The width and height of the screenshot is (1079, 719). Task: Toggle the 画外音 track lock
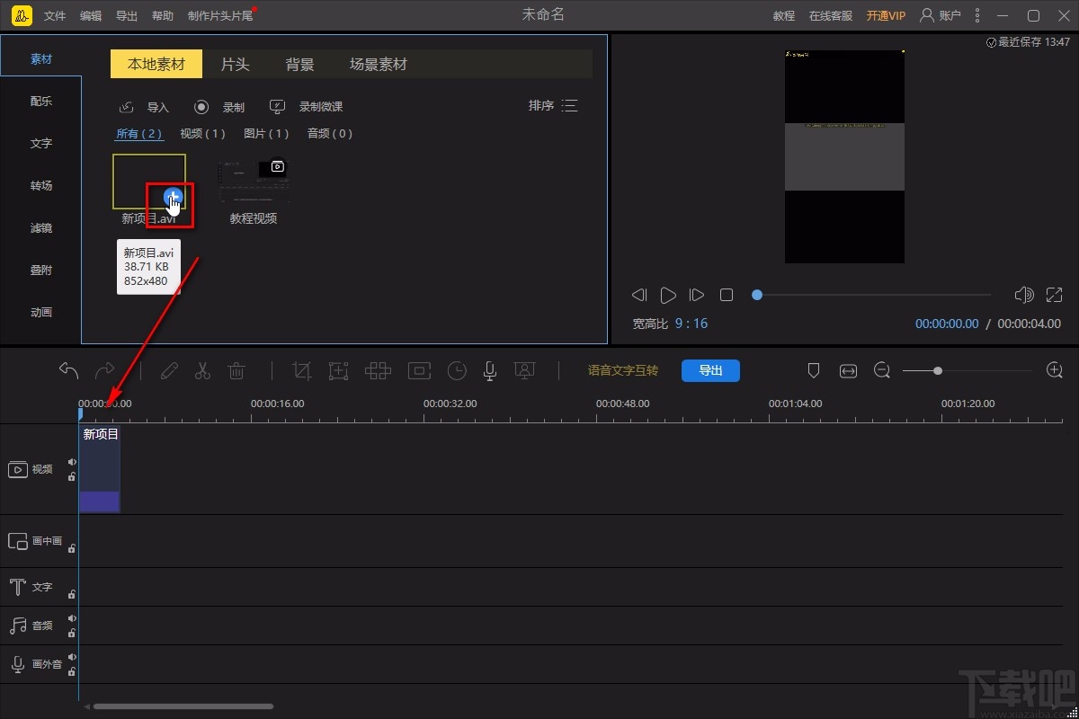pyautogui.click(x=72, y=671)
